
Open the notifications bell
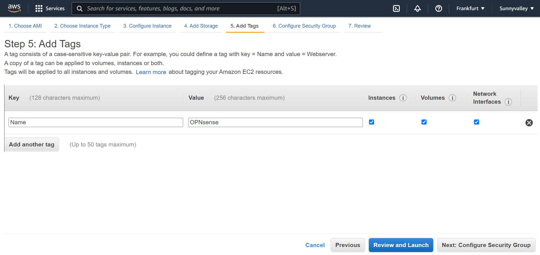point(417,8)
